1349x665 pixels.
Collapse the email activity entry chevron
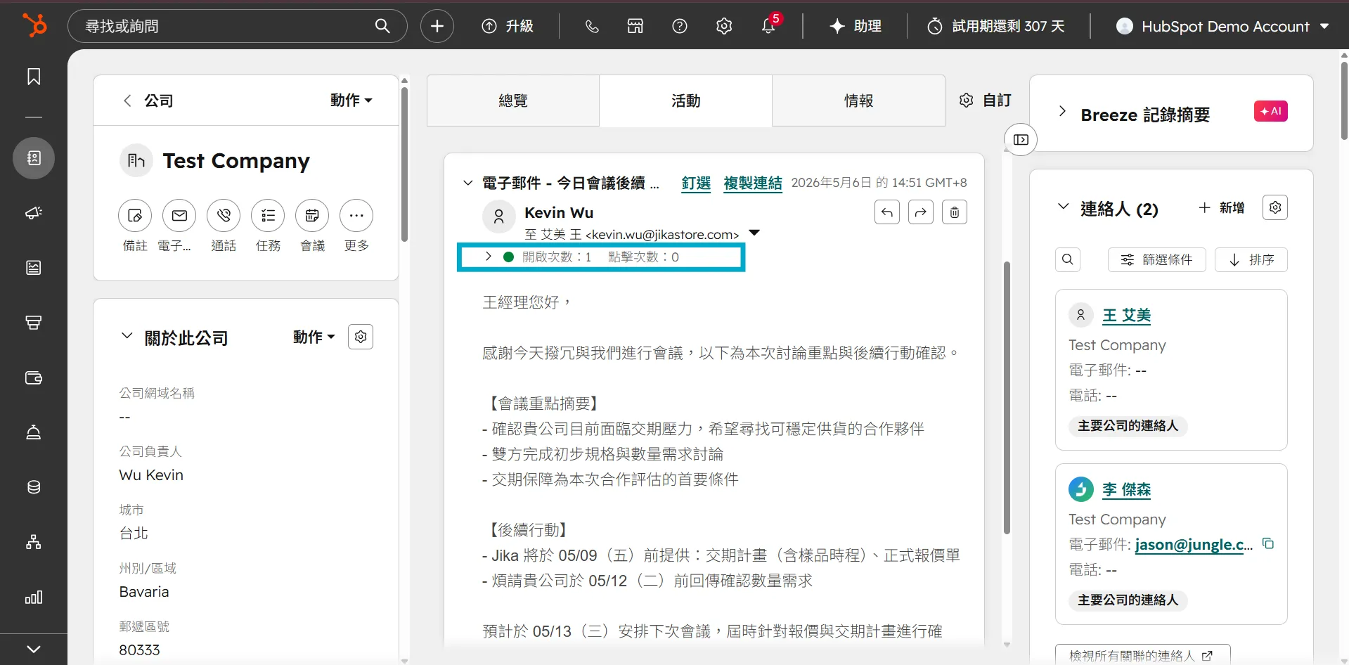pos(467,183)
